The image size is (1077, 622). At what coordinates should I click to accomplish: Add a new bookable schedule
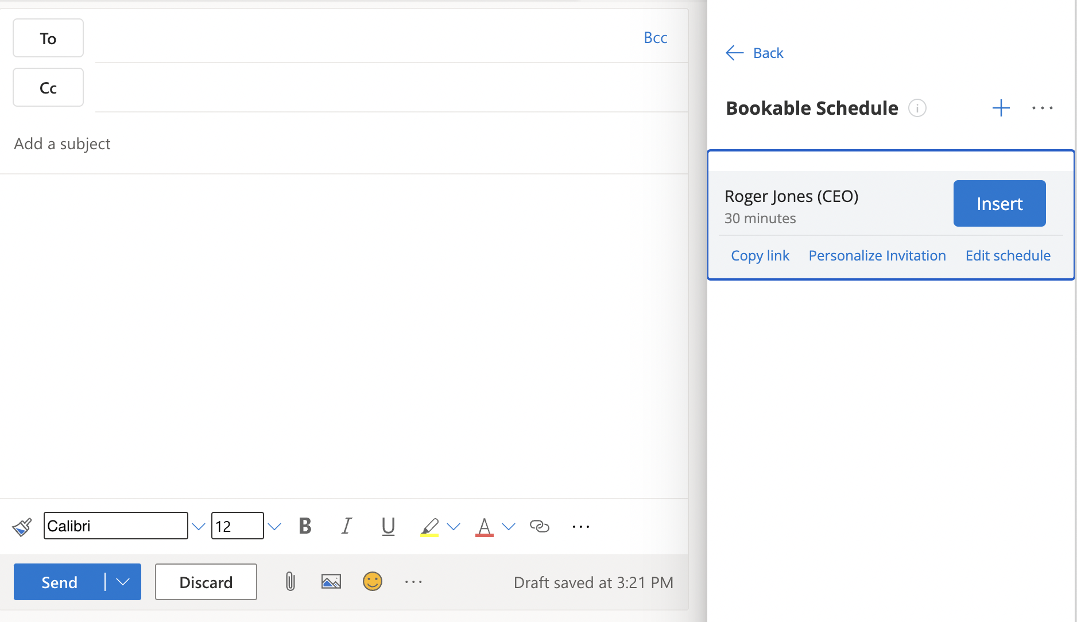click(1001, 108)
